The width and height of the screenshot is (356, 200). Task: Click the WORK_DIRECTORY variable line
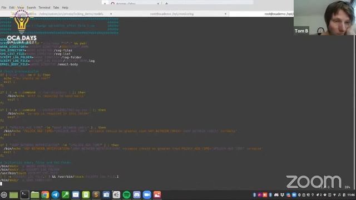(x=44, y=47)
